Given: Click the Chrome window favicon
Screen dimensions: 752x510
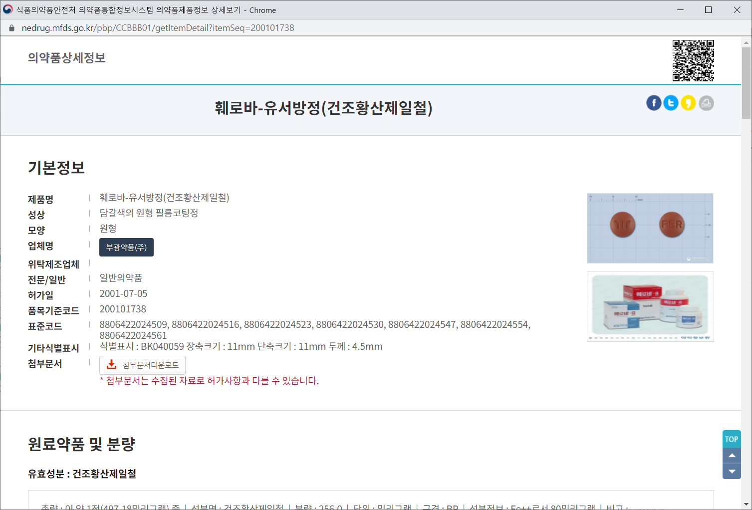Looking at the screenshot, I should point(7,9).
